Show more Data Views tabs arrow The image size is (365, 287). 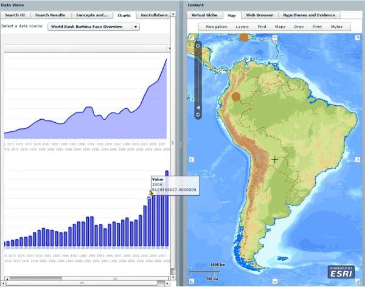(173, 15)
